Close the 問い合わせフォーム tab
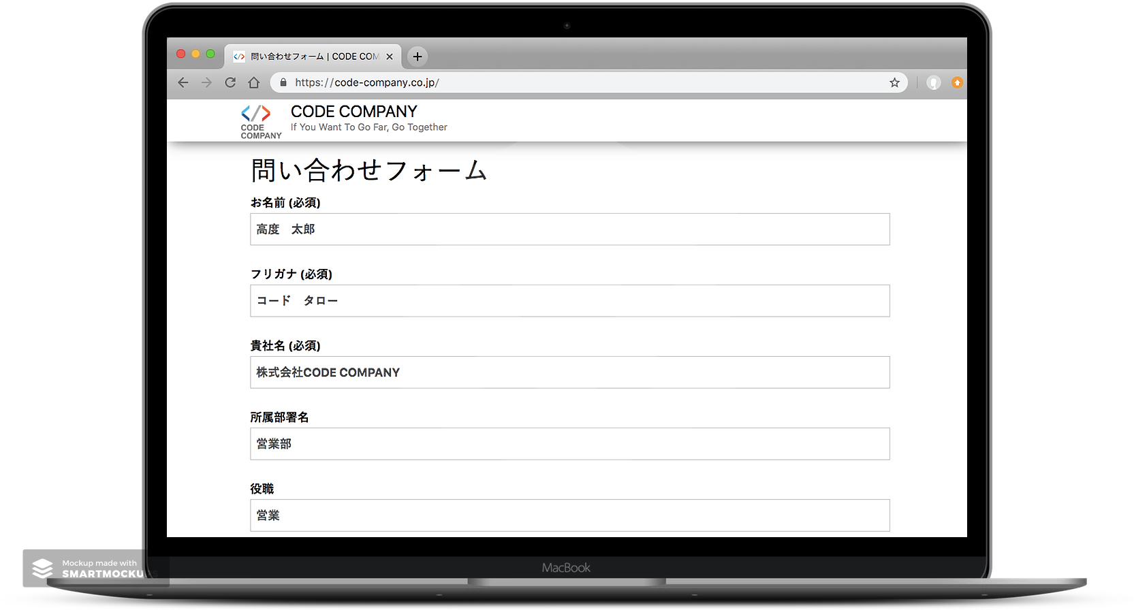Image resolution: width=1134 pixels, height=610 pixels. tap(390, 57)
